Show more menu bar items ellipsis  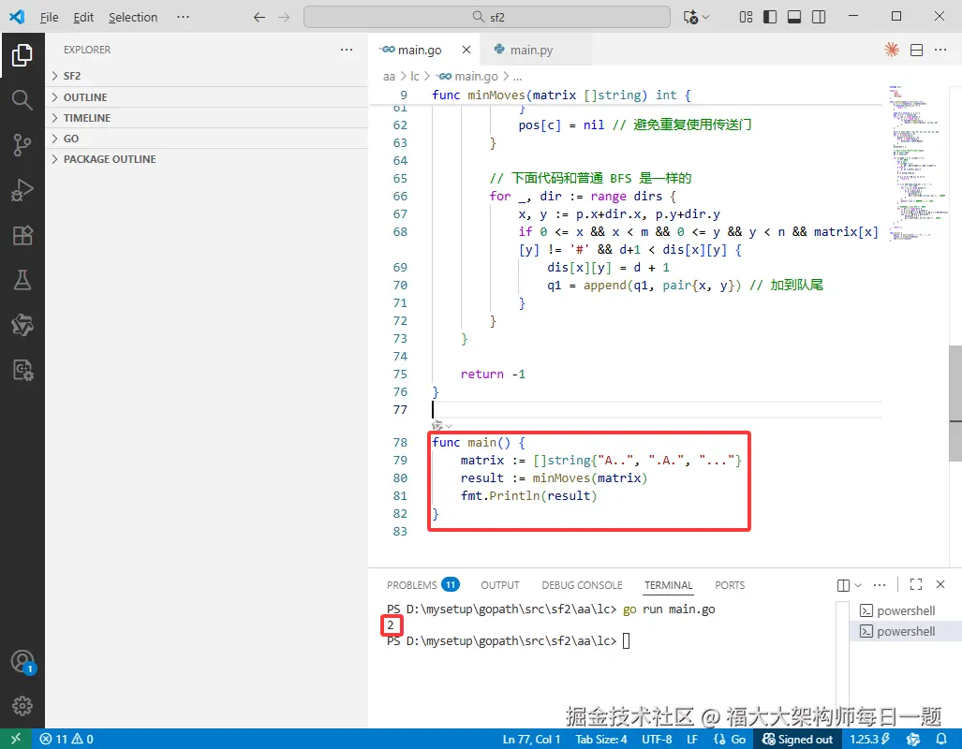tap(183, 17)
